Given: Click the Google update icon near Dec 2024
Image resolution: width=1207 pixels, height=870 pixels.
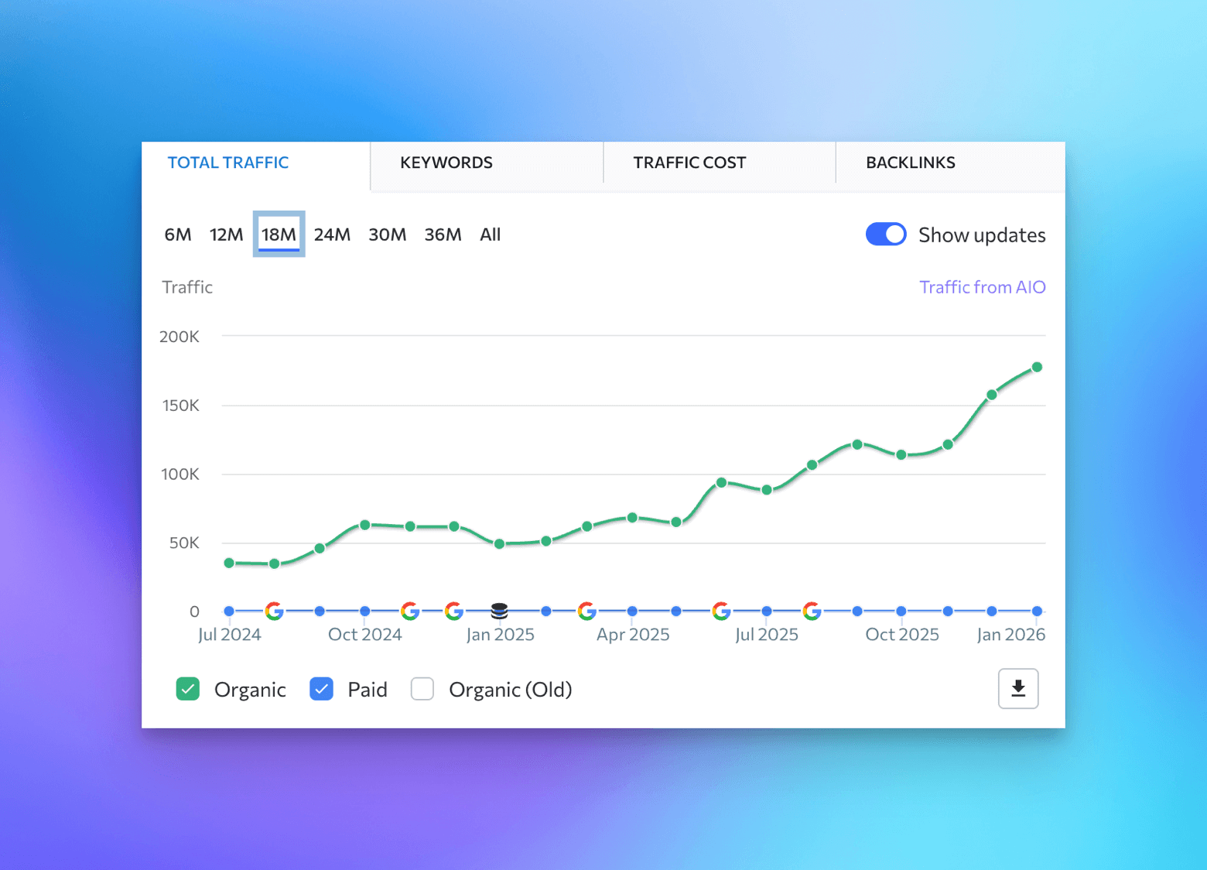Looking at the screenshot, I should [454, 611].
